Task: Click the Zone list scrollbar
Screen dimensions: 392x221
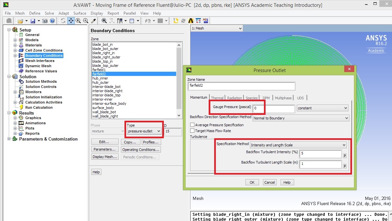Action: (179, 80)
